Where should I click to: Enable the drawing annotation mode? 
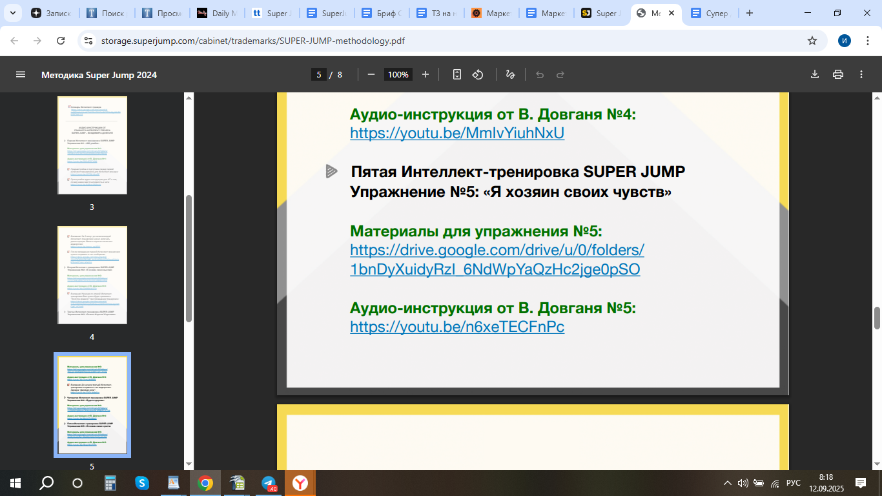point(509,74)
